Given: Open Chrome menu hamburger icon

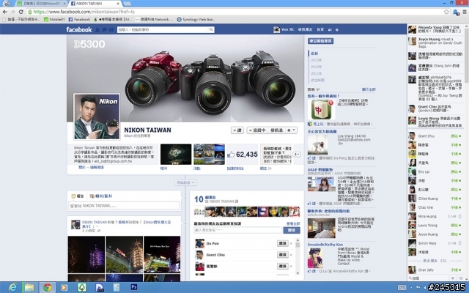Looking at the screenshot, I should pyautogui.click(x=465, y=12).
